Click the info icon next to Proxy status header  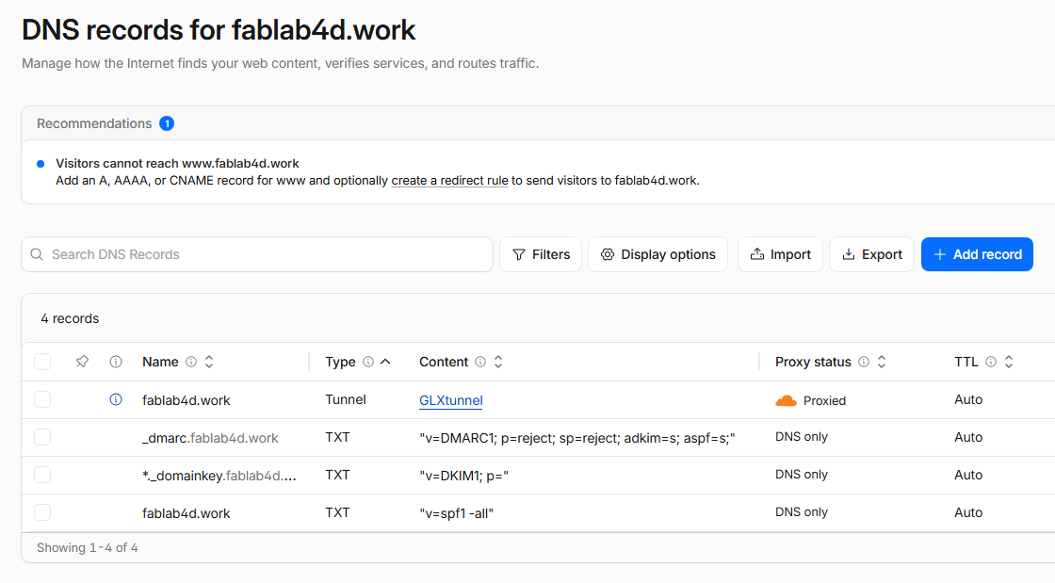coord(864,362)
